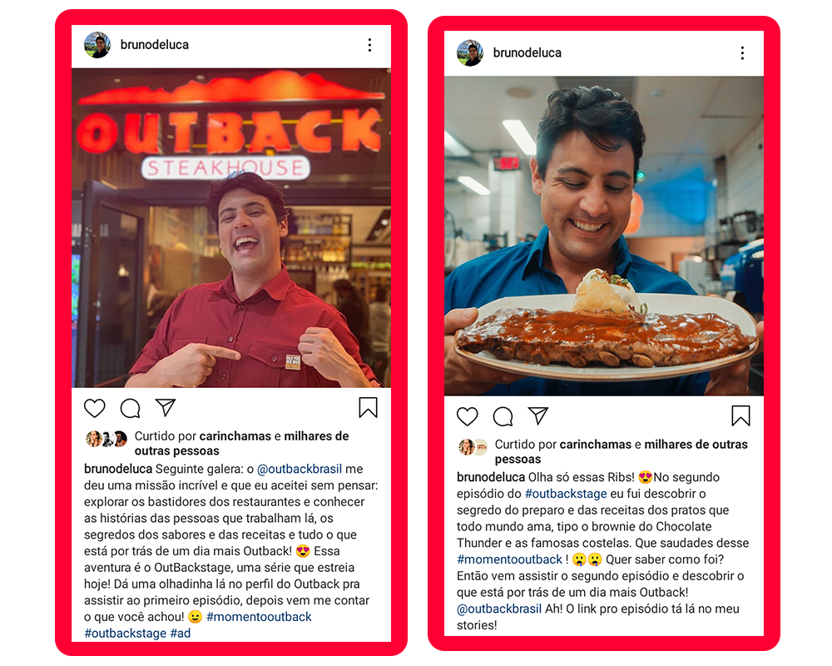Open the left post's three-dot menu
832x666 pixels.
370,45
